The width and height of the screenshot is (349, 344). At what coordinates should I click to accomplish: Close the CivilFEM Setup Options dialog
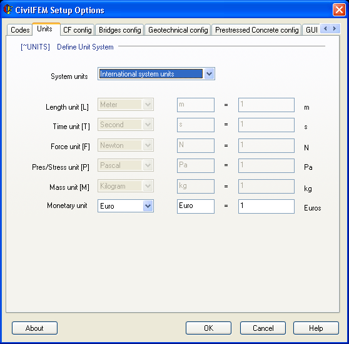(x=339, y=10)
